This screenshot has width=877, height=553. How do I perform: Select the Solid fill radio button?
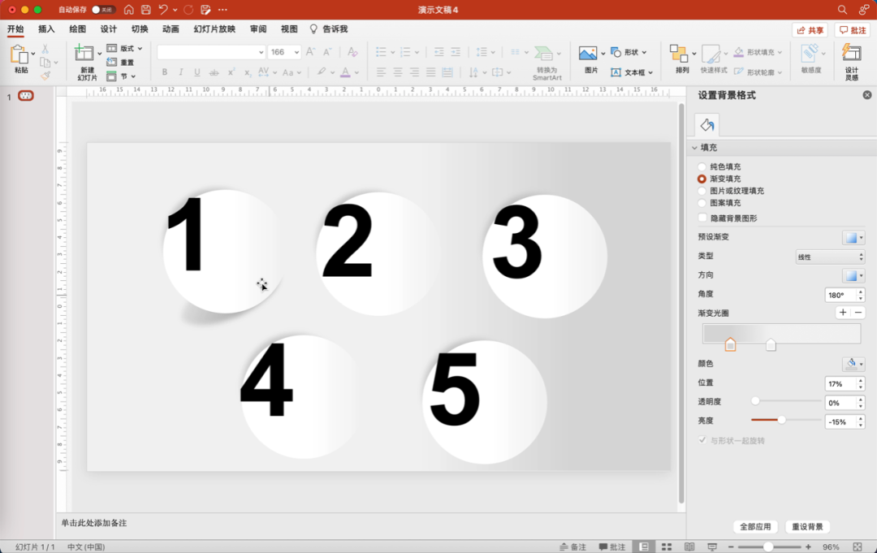[702, 166]
